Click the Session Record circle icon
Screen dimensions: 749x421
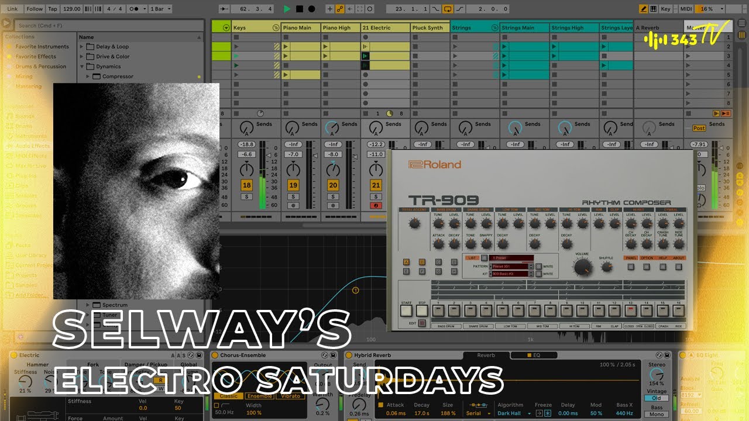point(370,9)
